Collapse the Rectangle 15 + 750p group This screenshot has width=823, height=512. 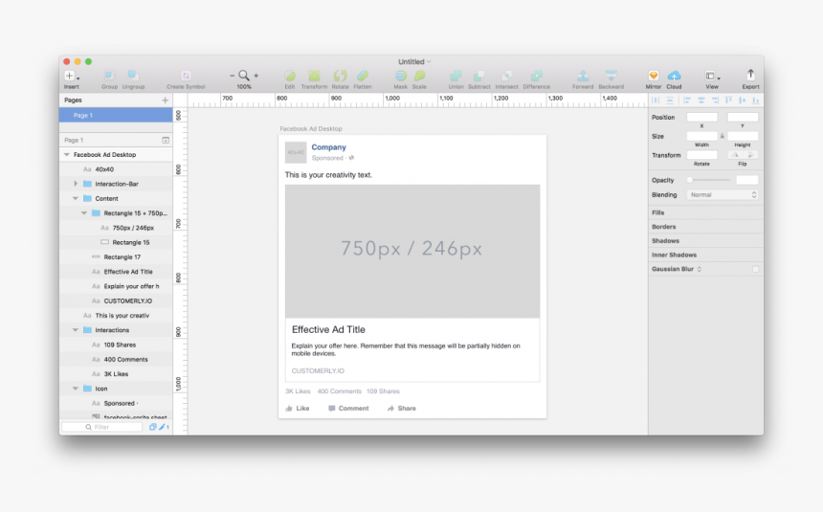[84, 213]
